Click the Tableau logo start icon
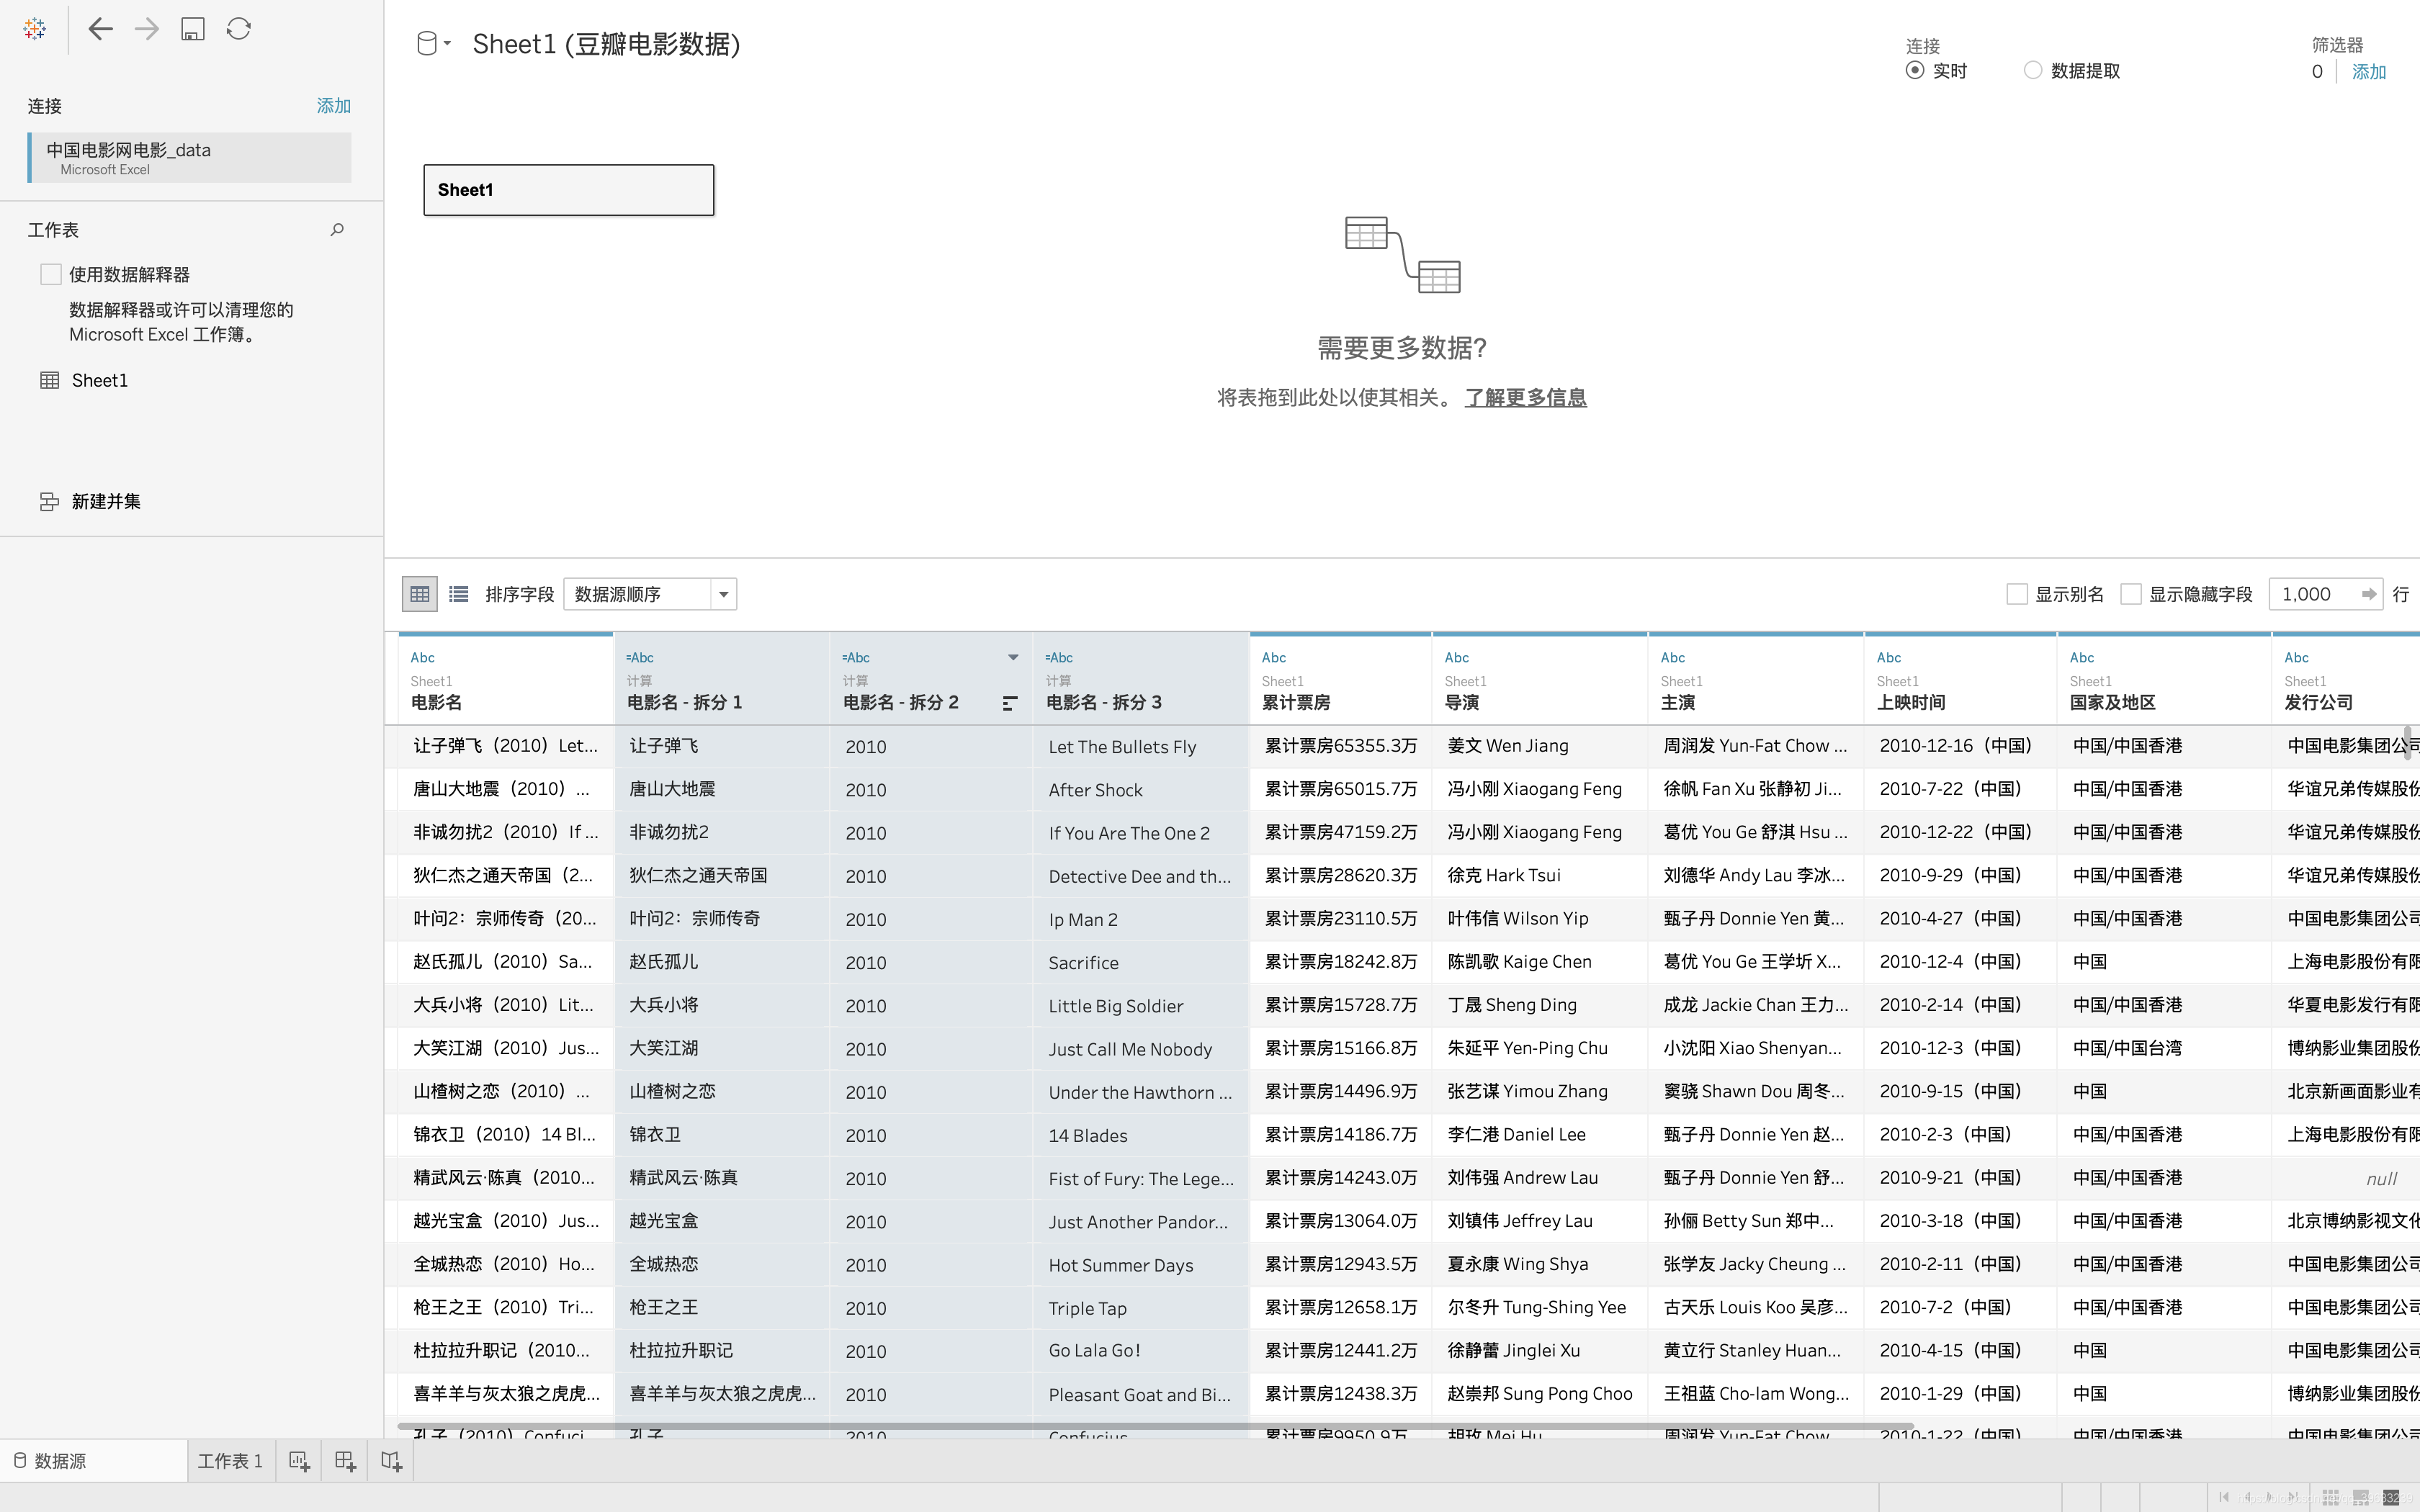 pos(34,29)
